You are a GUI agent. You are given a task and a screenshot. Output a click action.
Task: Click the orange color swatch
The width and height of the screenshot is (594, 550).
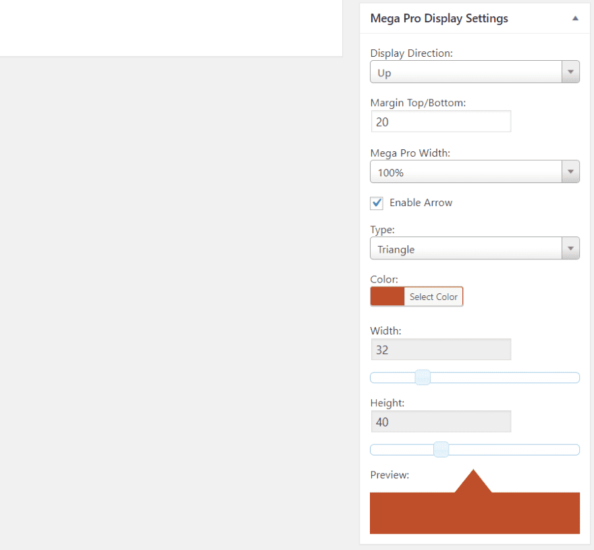pos(387,296)
